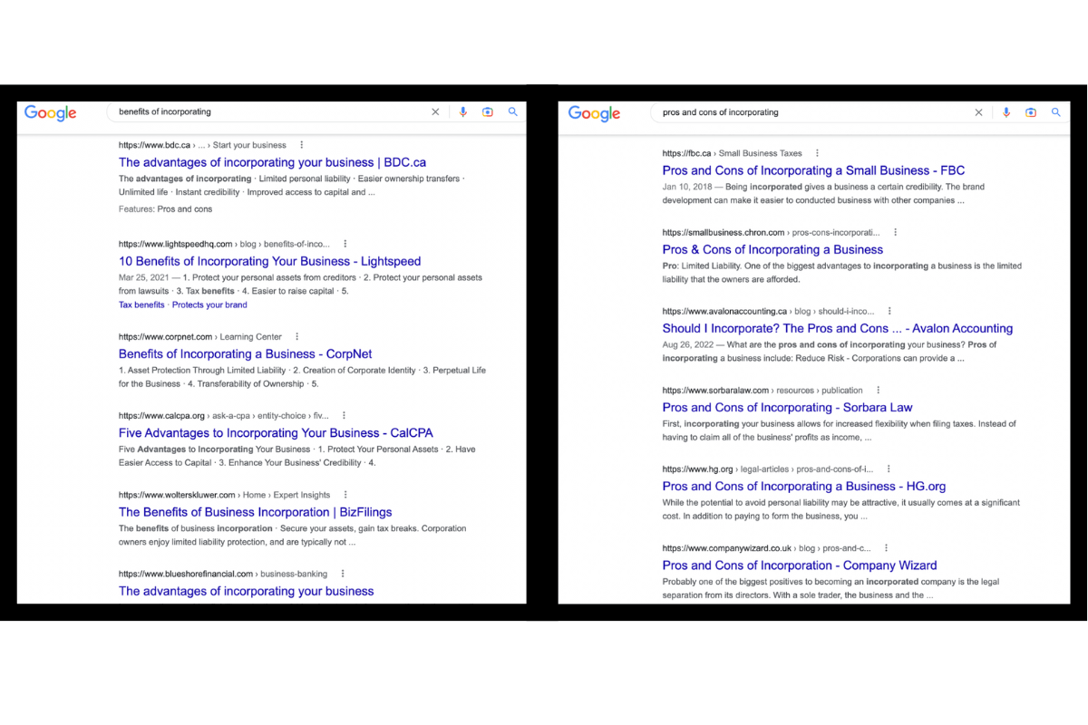Open '10 Benefits of Incorporating Your Business - Lightspeed'
The width and height of the screenshot is (1088, 725).
269,261
